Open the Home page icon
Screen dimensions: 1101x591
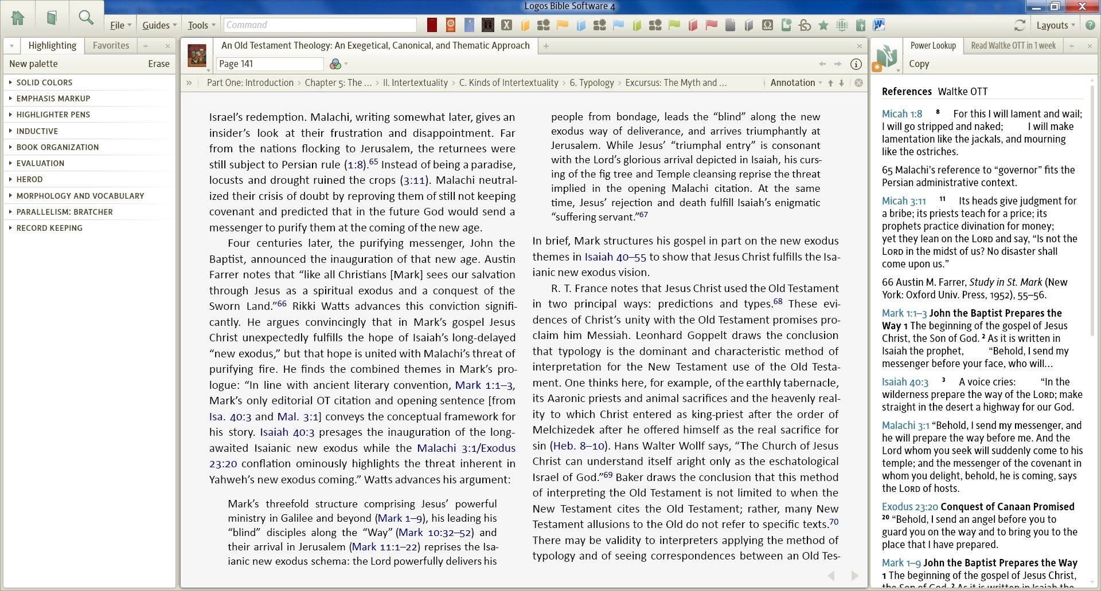click(18, 18)
